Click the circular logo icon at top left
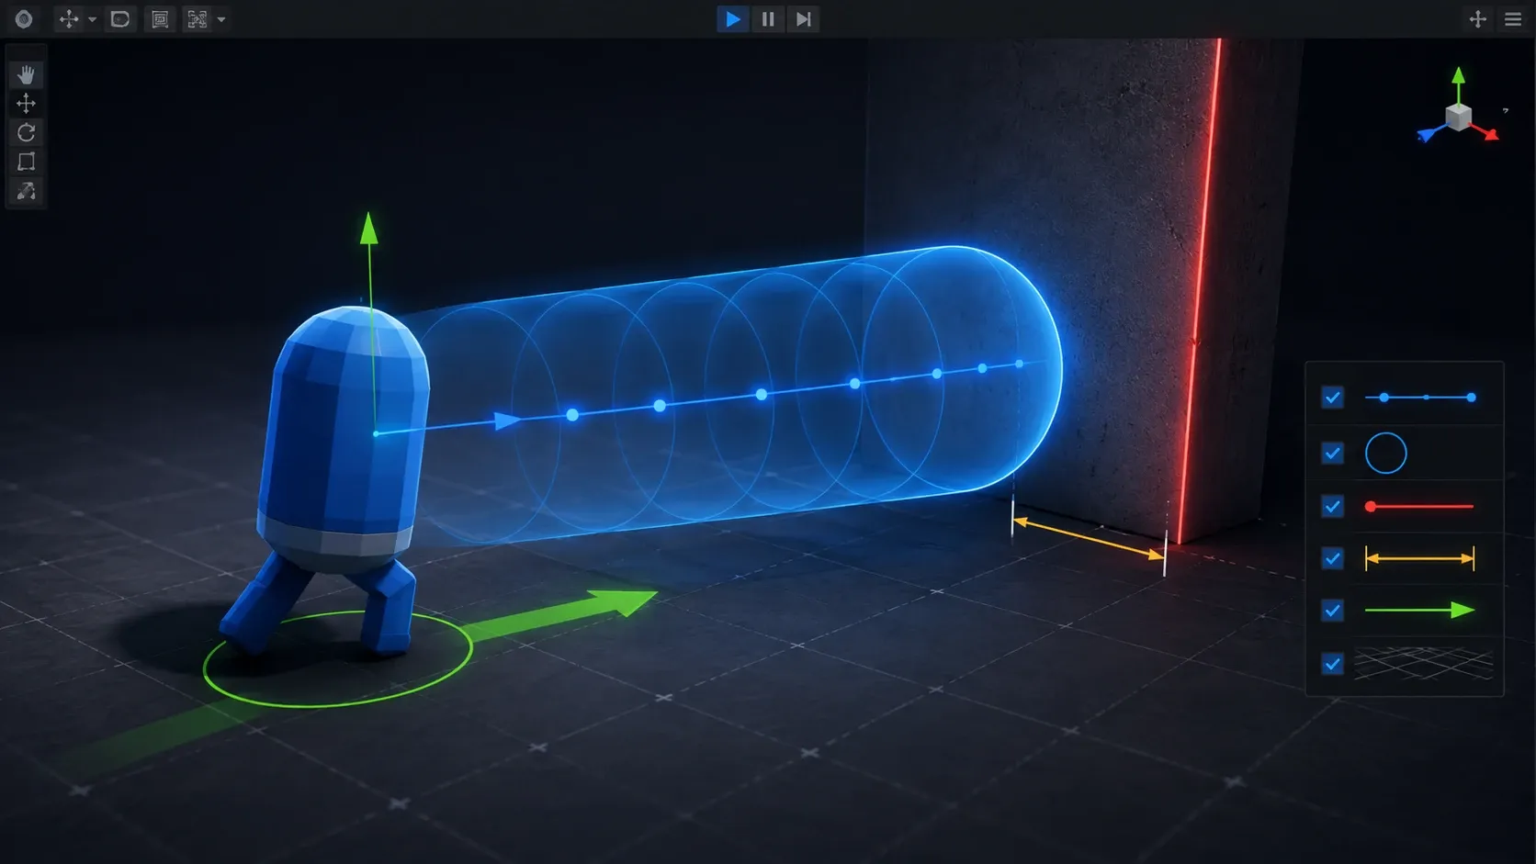The image size is (1536, 864). point(24,19)
